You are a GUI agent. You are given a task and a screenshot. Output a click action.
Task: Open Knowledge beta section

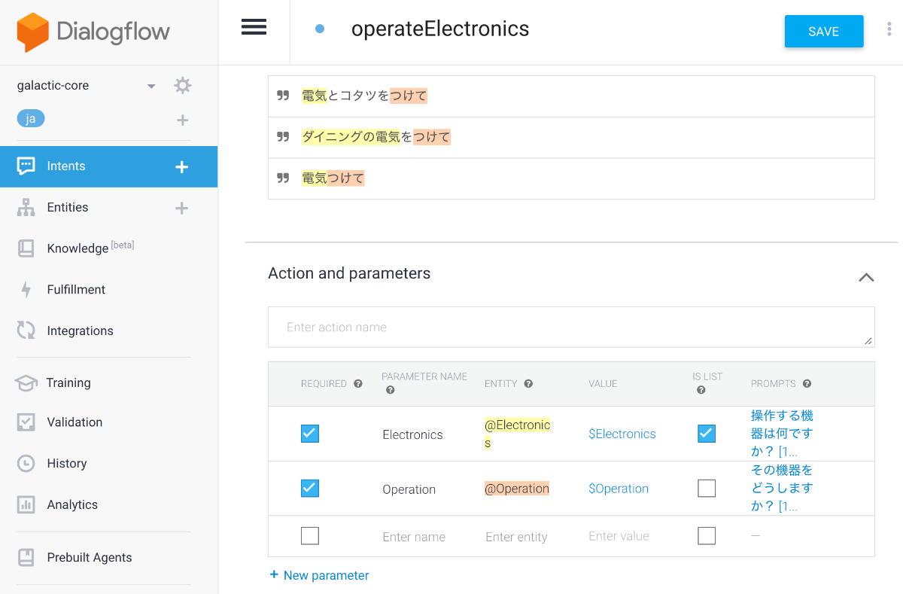click(90, 248)
